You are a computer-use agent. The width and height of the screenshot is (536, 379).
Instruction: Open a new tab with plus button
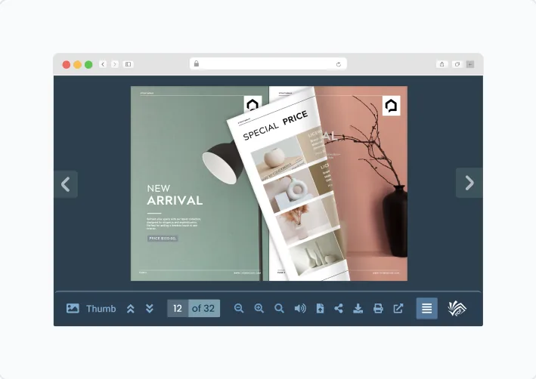coord(470,64)
